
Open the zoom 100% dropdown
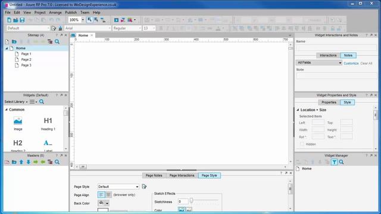83,20
